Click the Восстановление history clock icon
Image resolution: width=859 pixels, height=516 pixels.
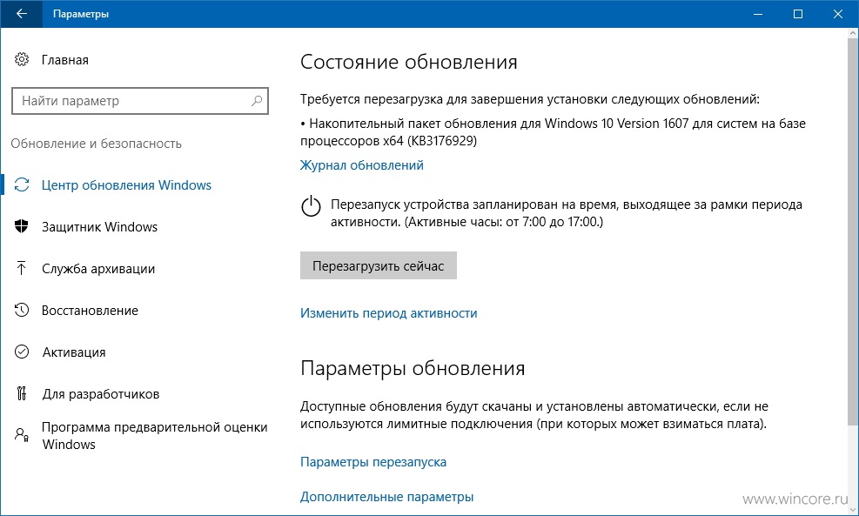pyautogui.click(x=22, y=310)
